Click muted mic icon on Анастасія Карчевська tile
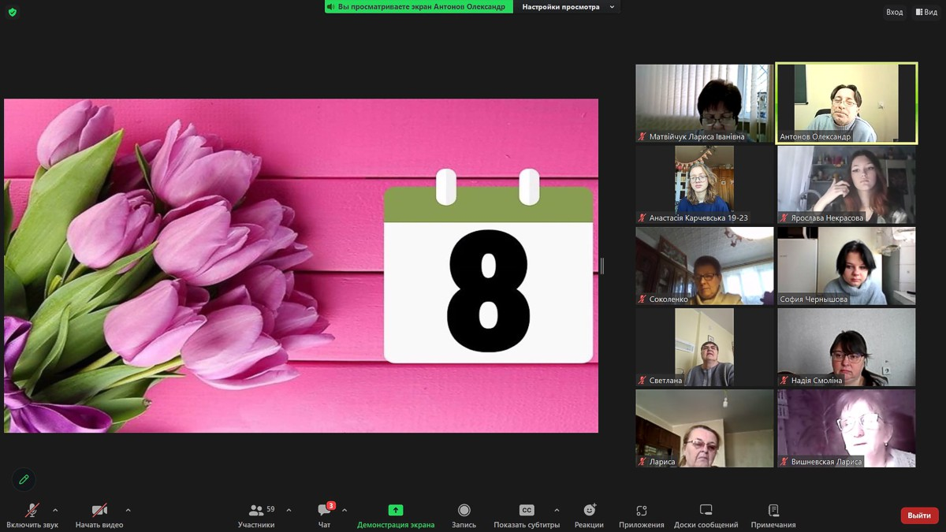 tap(642, 218)
